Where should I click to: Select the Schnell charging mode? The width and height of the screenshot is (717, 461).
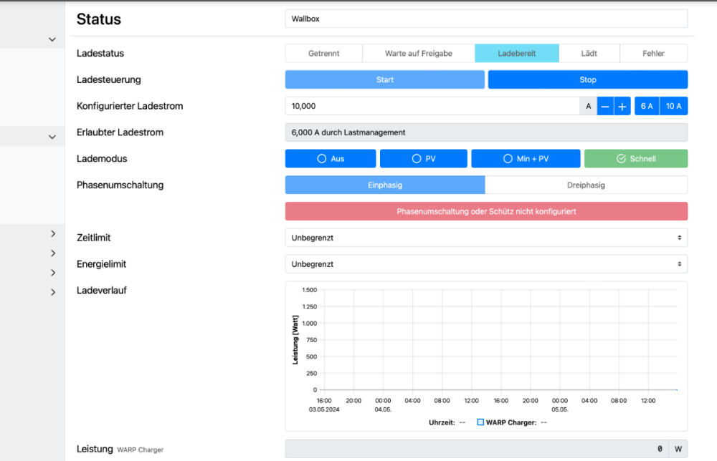tap(635, 159)
